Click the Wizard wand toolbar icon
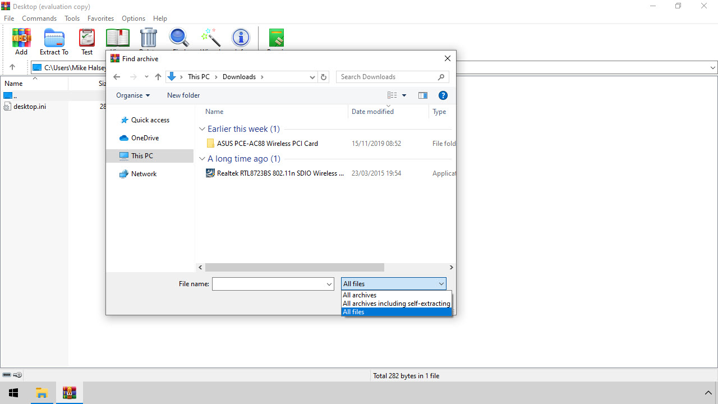 tap(211, 39)
